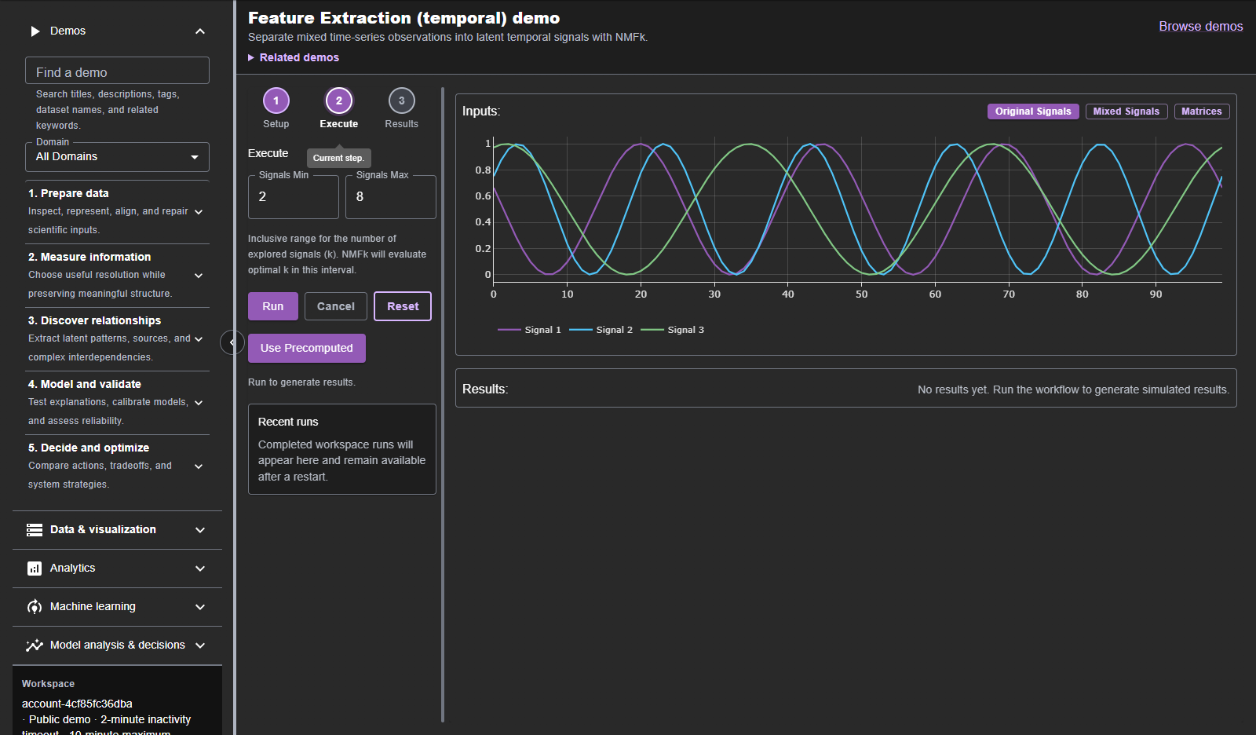Toggle Signal 3 in the chart legend
Image resolution: width=1256 pixels, height=735 pixels.
point(672,330)
